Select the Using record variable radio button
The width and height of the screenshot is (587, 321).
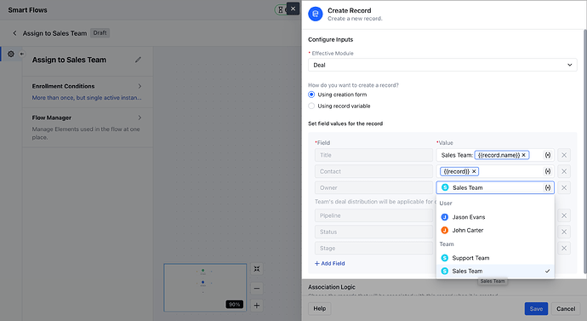(x=311, y=106)
